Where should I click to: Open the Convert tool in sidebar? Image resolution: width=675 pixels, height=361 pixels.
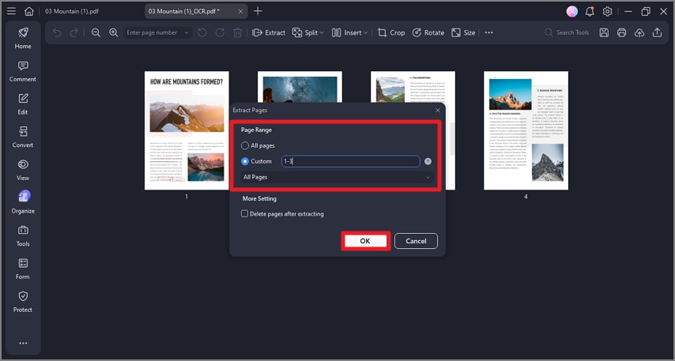[23, 137]
